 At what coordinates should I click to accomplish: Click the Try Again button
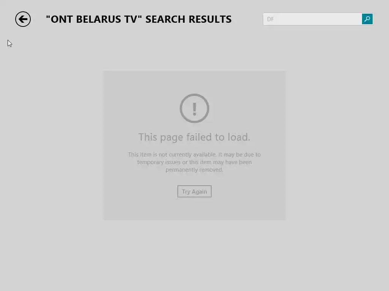[x=194, y=191]
